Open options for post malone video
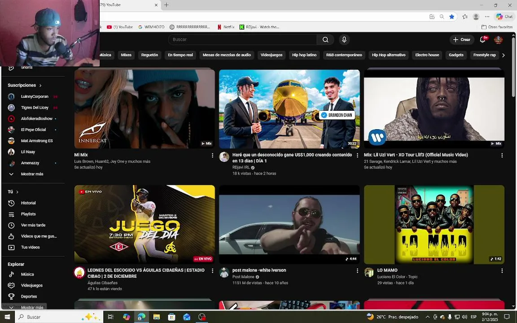This screenshot has height=323, width=517. click(357, 271)
